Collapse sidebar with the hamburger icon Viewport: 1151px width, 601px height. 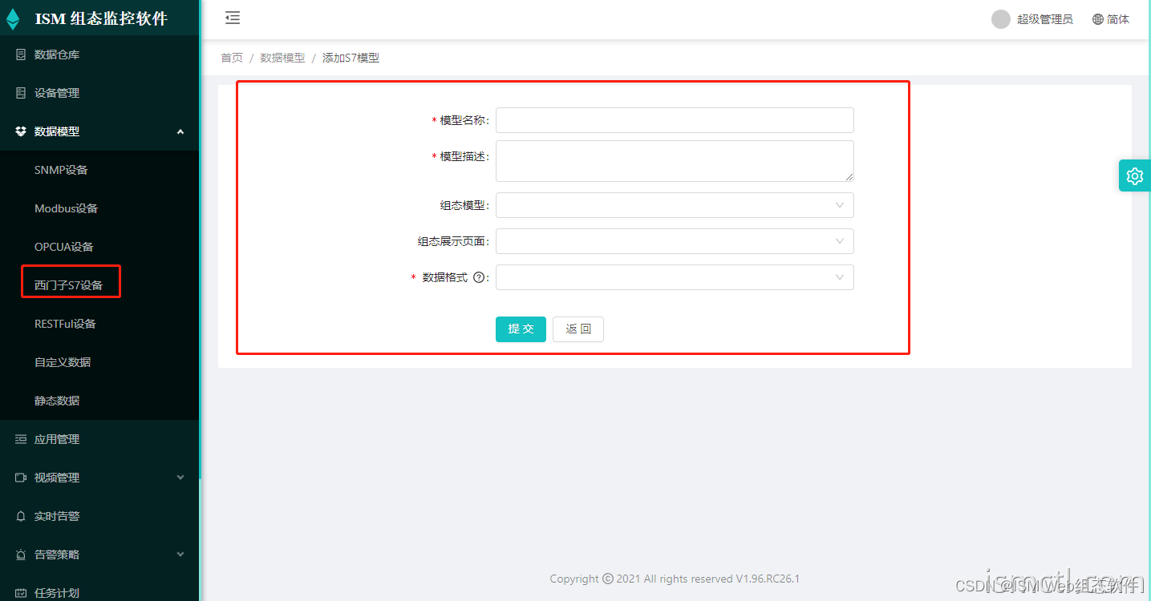coord(233,18)
